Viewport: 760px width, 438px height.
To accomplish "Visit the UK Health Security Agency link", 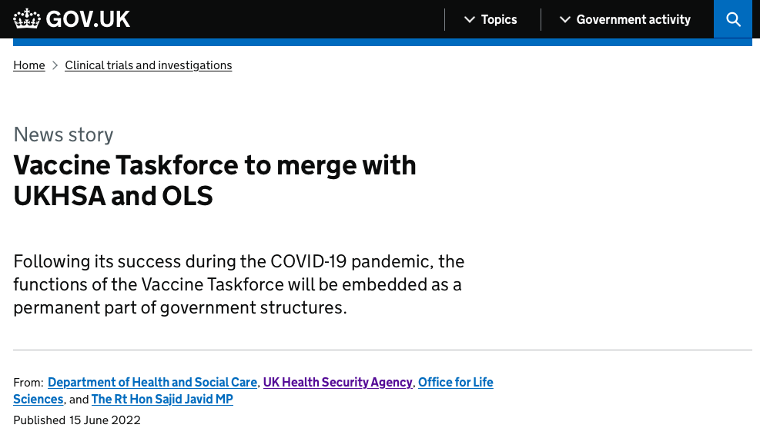I will coord(338,383).
